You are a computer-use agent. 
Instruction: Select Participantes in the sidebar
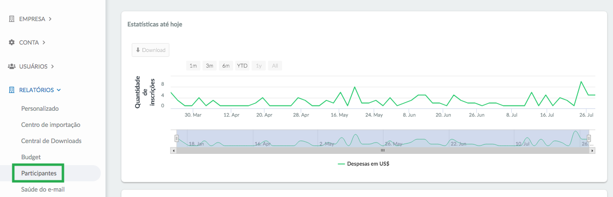(39, 173)
